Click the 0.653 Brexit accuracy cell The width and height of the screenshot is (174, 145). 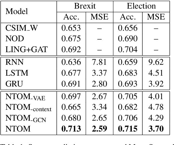(71, 28)
